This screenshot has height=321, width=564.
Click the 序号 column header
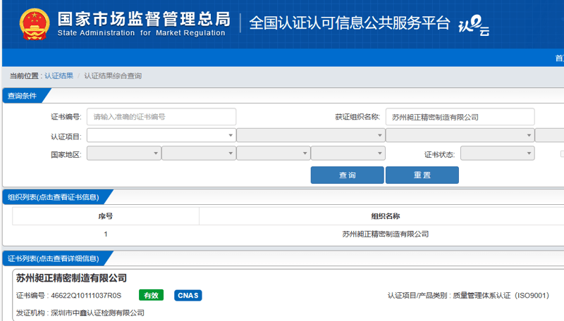coord(105,216)
